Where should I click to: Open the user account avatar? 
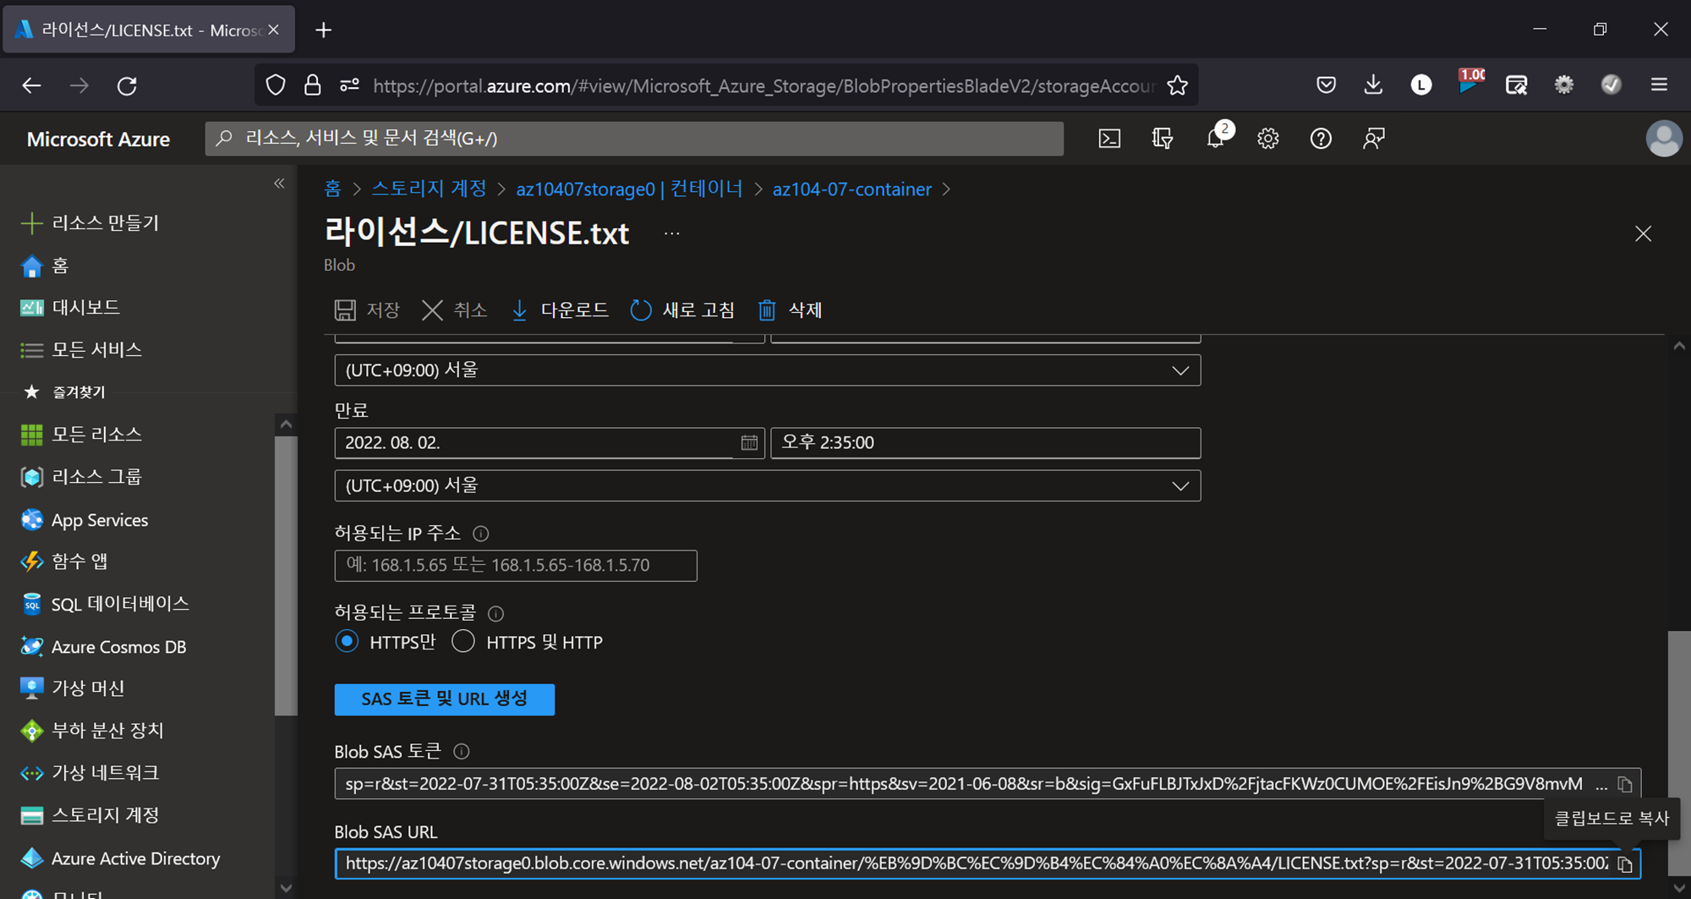pos(1664,139)
